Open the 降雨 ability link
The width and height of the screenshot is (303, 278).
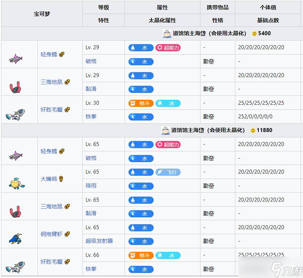coord(91,186)
